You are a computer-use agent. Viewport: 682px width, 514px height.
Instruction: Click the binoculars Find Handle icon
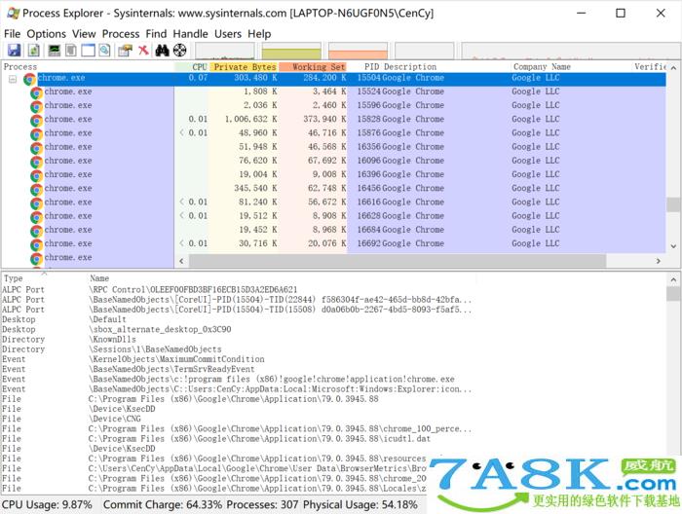[x=162, y=51]
